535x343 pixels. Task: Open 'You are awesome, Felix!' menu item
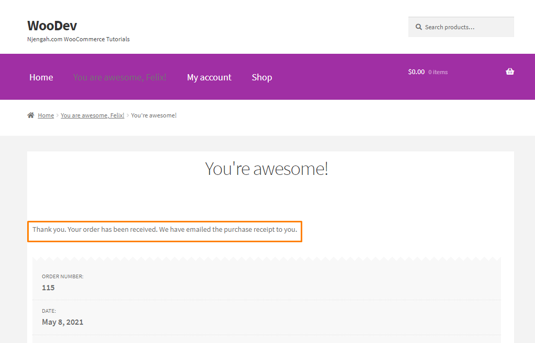point(119,77)
